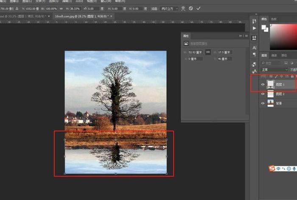Click the 图层 1 layer thumbnail

click(x=270, y=85)
